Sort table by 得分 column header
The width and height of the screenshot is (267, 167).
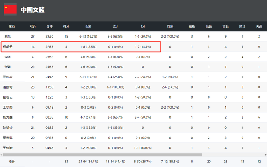(x=66, y=26)
